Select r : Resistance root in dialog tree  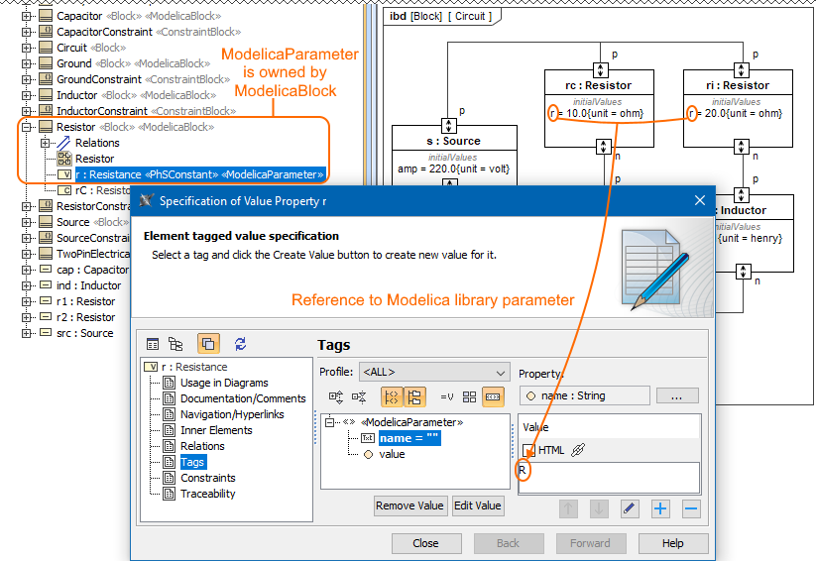194,367
